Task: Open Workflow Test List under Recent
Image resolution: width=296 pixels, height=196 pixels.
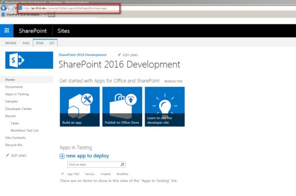Action: [24, 131]
